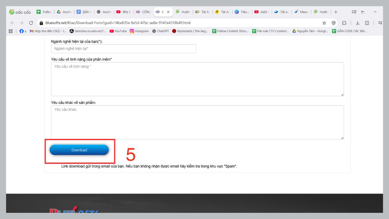Open the Hộp thư đến Gmail bookmark

[x=48, y=31]
